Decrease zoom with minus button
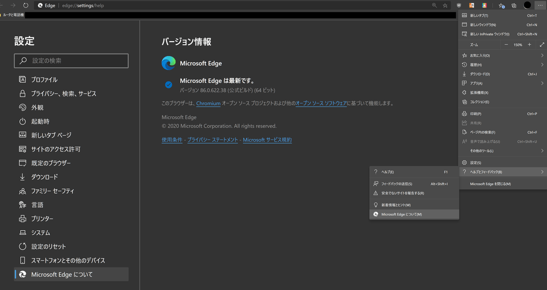Screen dimensions: 547x290 click(x=506, y=45)
